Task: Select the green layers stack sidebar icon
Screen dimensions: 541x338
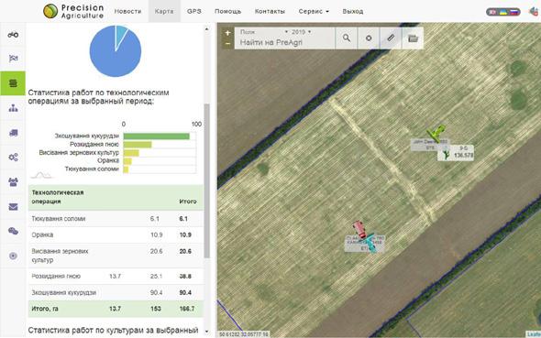Action: [x=13, y=83]
